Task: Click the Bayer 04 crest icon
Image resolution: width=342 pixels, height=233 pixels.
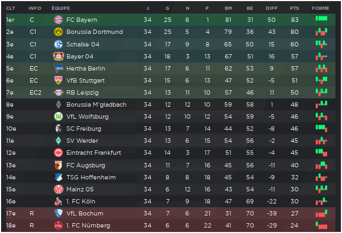Action: [x=58, y=56]
